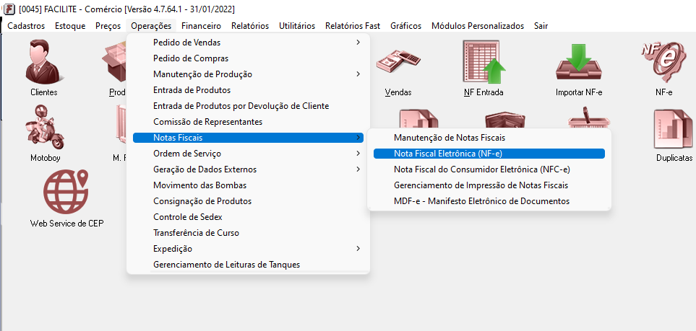Expand Manutenção de Produção submenu
696x331 pixels.
(x=248, y=74)
